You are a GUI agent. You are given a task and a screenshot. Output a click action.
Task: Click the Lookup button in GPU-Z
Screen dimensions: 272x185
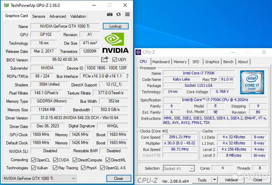(x=116, y=26)
